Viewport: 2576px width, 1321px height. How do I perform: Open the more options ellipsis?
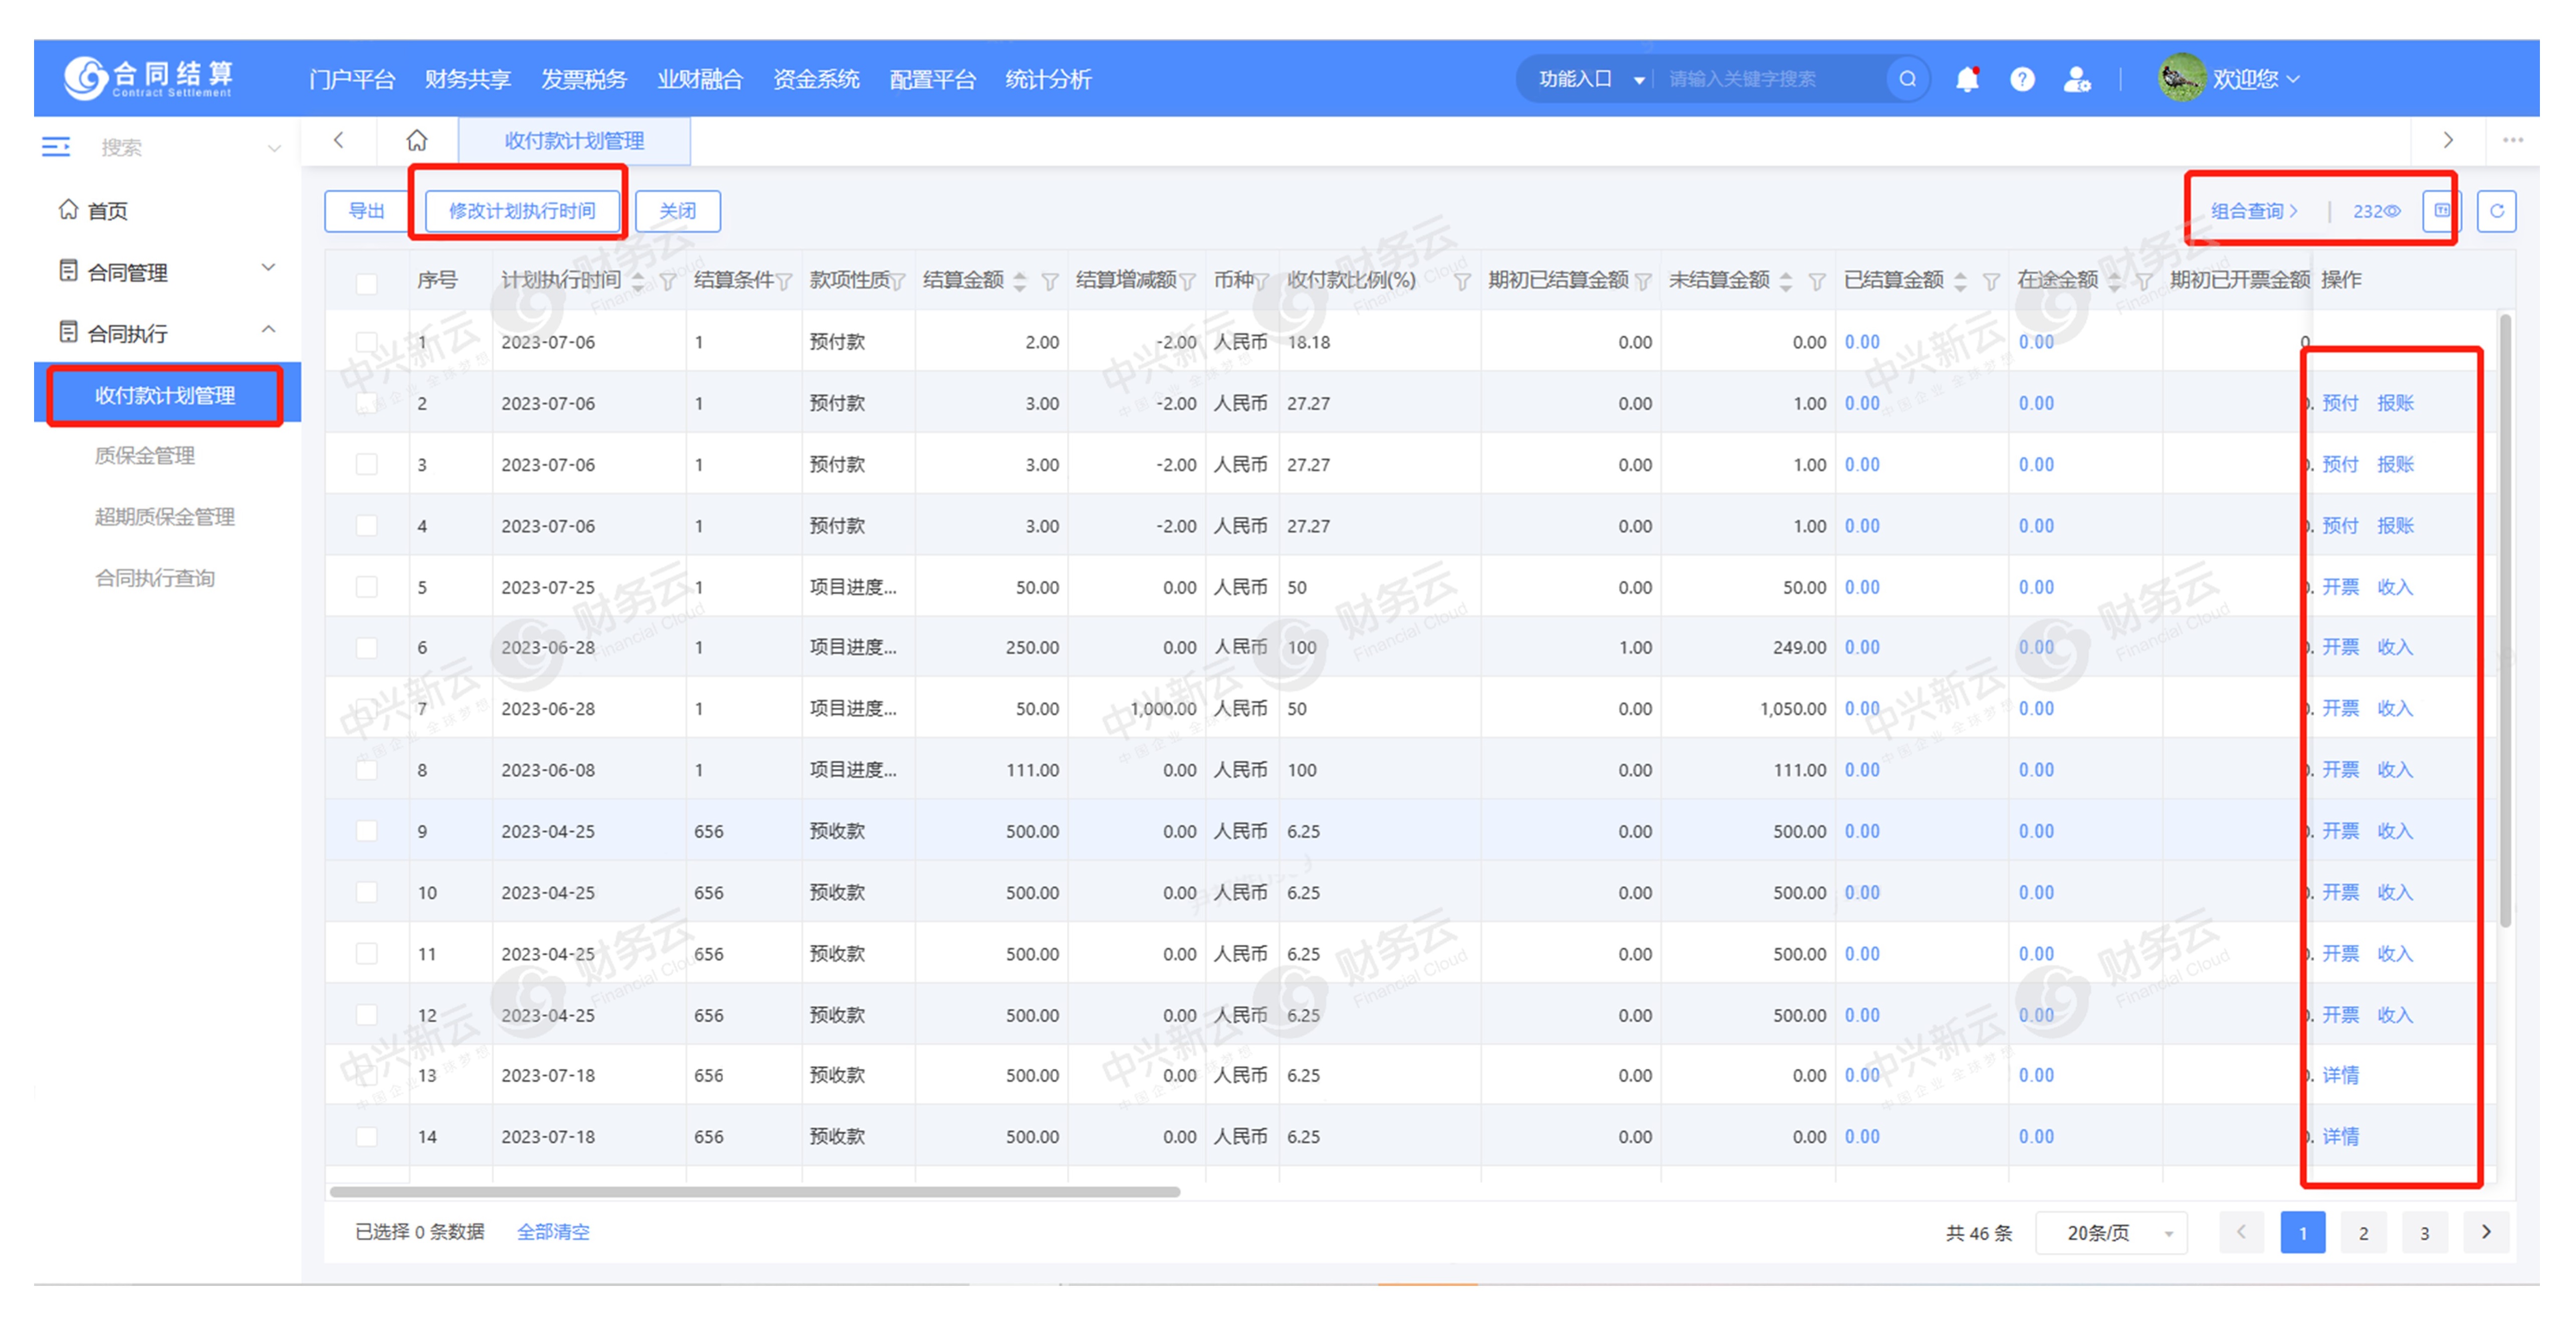[x=2512, y=140]
